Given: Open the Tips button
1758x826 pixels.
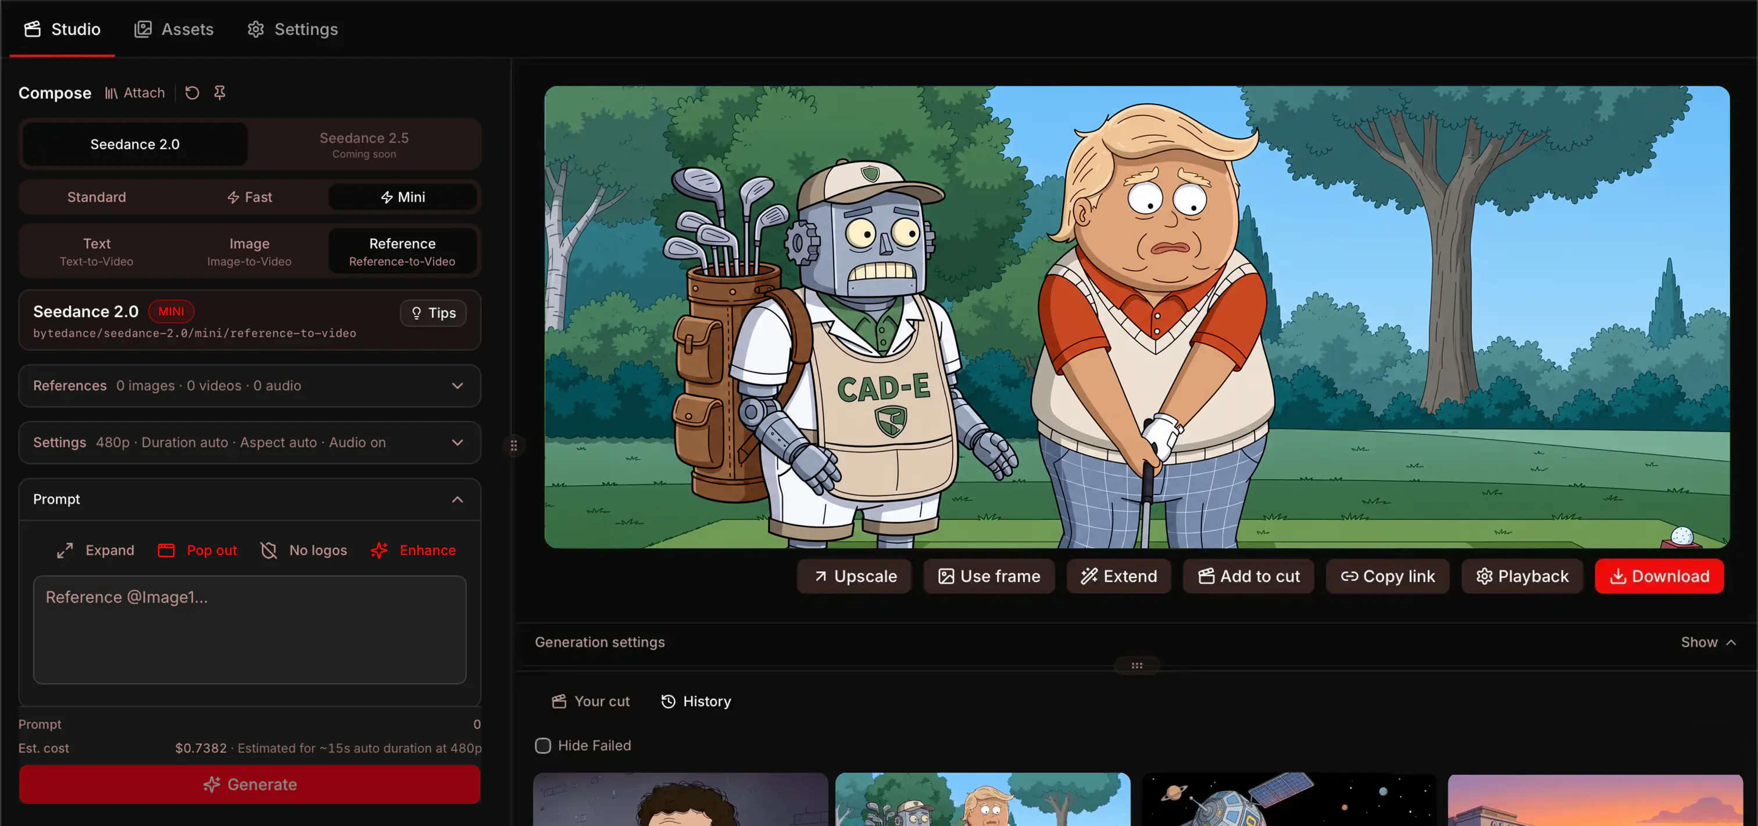Looking at the screenshot, I should pos(433,313).
